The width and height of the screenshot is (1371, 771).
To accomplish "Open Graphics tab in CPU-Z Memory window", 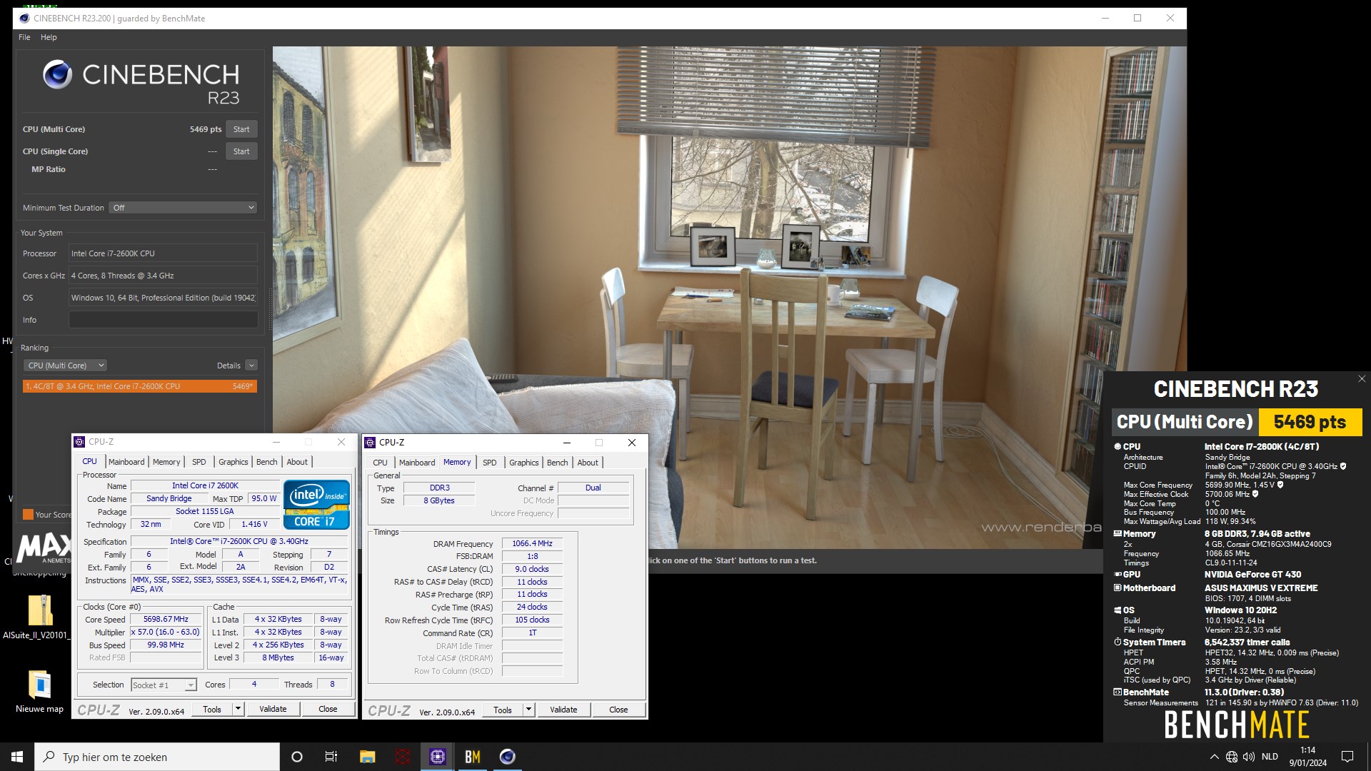I will [524, 463].
